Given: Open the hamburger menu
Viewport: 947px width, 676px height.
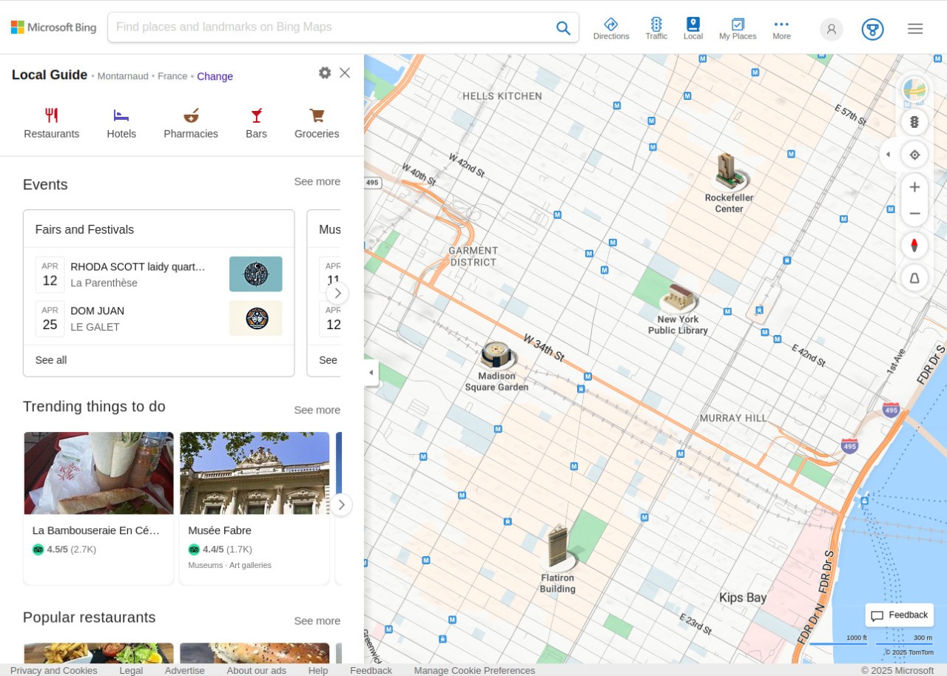Looking at the screenshot, I should point(915,28).
